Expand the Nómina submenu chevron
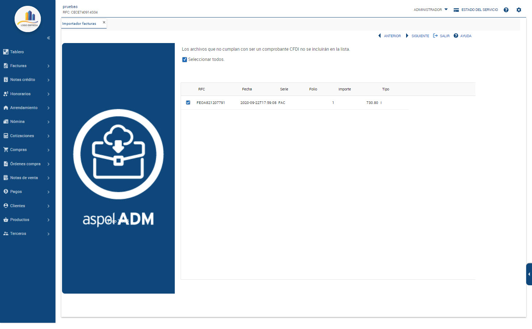 point(48,122)
